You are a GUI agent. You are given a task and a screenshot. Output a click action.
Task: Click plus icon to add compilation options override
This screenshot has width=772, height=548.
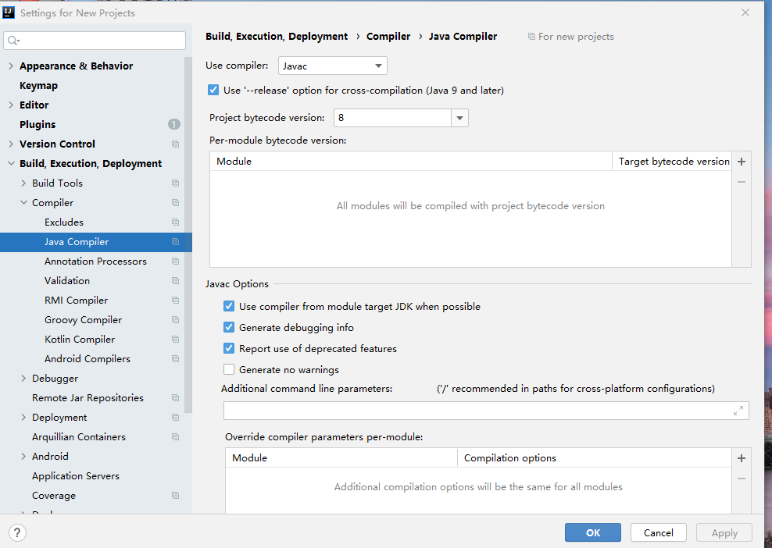[742, 458]
